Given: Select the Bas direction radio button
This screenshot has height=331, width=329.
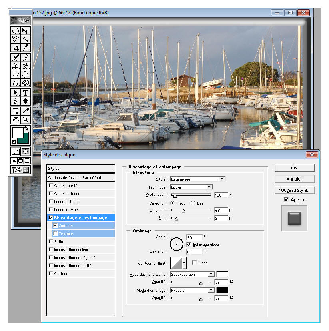Looking at the screenshot, I should [193, 203].
